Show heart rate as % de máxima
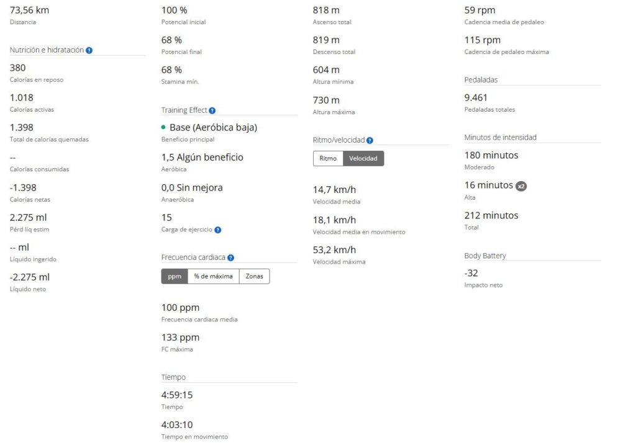The width and height of the screenshot is (636, 443). tap(213, 276)
